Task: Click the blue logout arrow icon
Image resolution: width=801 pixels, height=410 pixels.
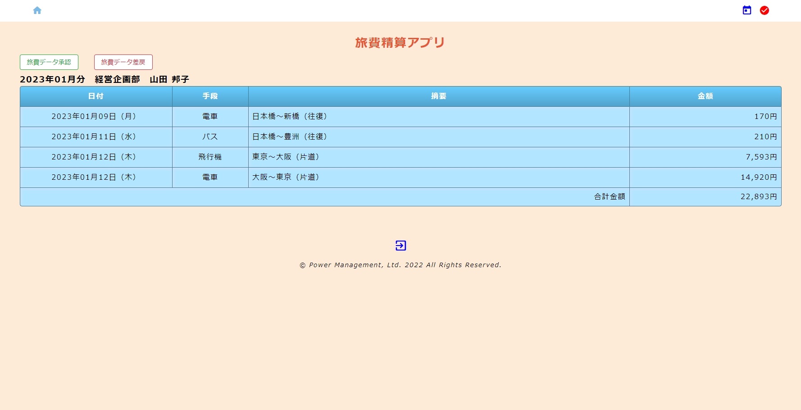Action: 400,245
